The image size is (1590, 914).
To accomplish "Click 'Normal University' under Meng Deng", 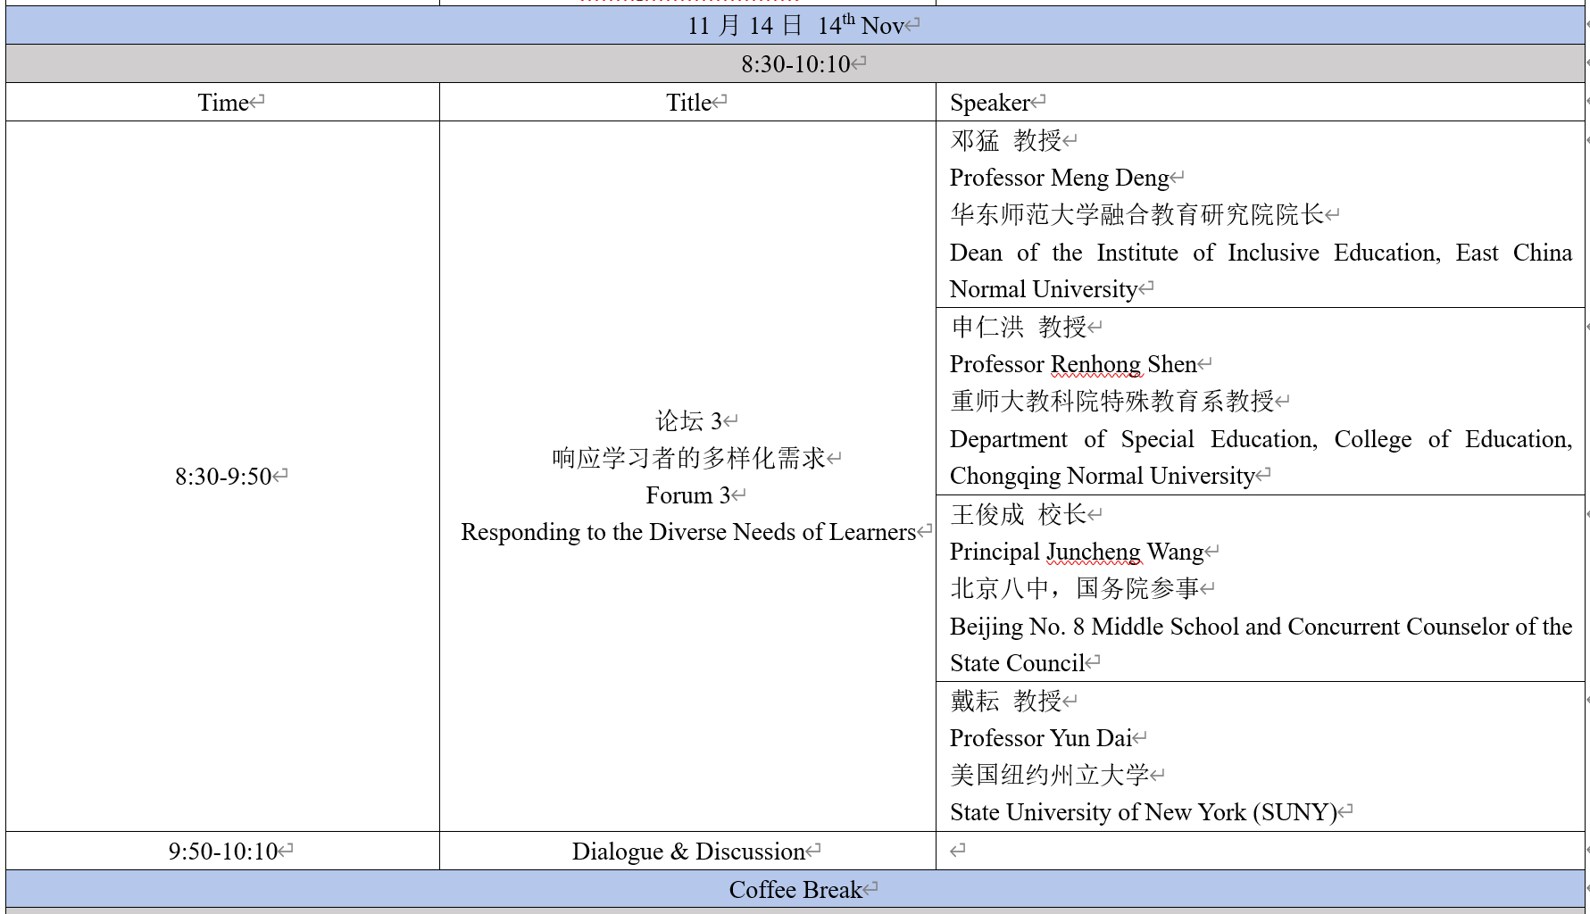I will pyautogui.click(x=1043, y=290).
